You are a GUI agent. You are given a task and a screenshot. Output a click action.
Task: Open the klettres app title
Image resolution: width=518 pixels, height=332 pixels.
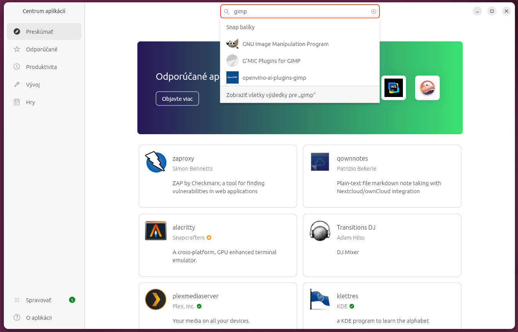click(x=347, y=296)
